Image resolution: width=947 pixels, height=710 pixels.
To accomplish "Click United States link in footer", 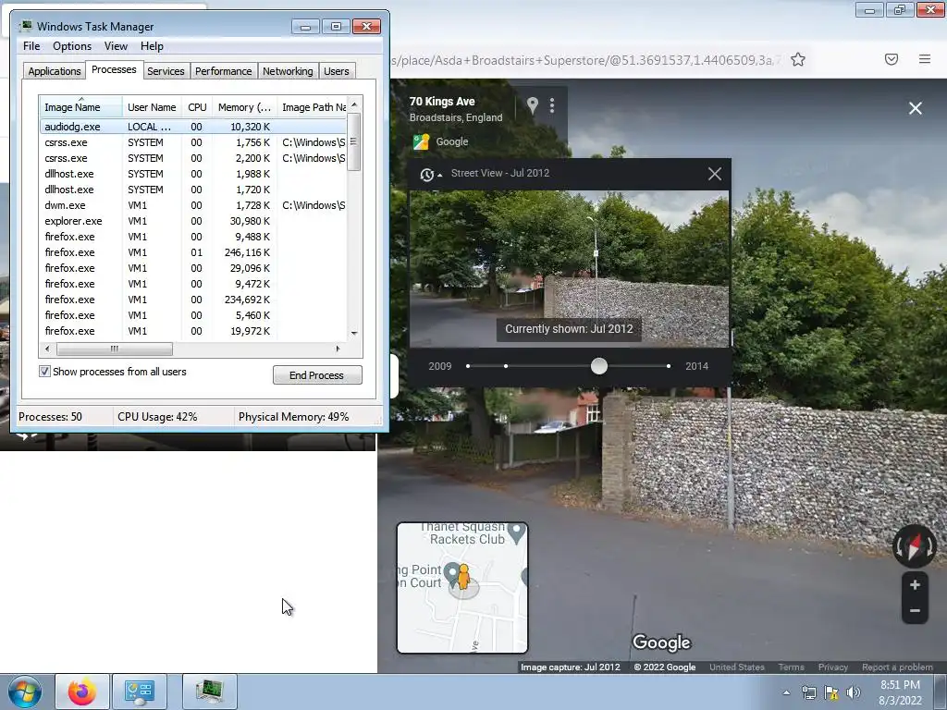I will (x=737, y=667).
